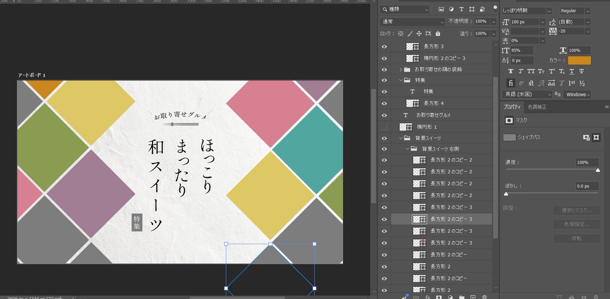Filter layers by smart objects icon
The height and width of the screenshot is (299, 610).
pyautogui.click(x=482, y=9)
